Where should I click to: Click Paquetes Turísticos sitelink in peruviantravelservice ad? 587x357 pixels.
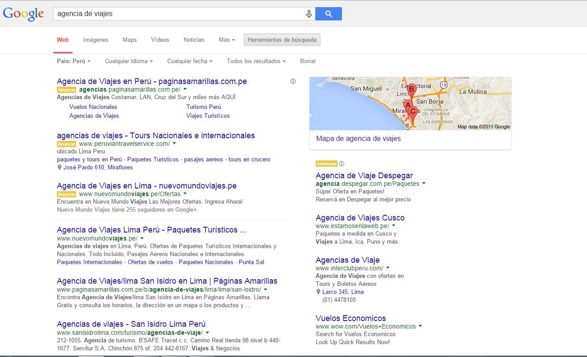point(153,159)
